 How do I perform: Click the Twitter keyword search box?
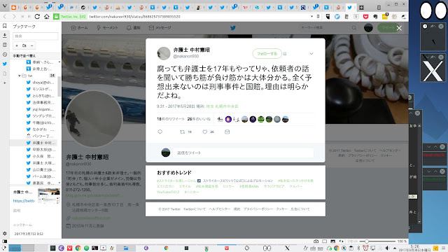[x=328, y=28]
